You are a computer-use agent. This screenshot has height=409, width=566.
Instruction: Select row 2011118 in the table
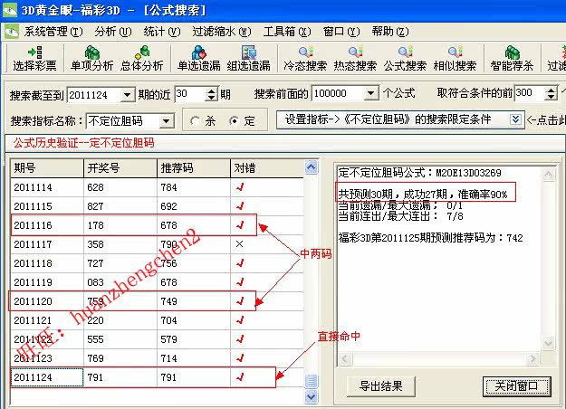157,263
